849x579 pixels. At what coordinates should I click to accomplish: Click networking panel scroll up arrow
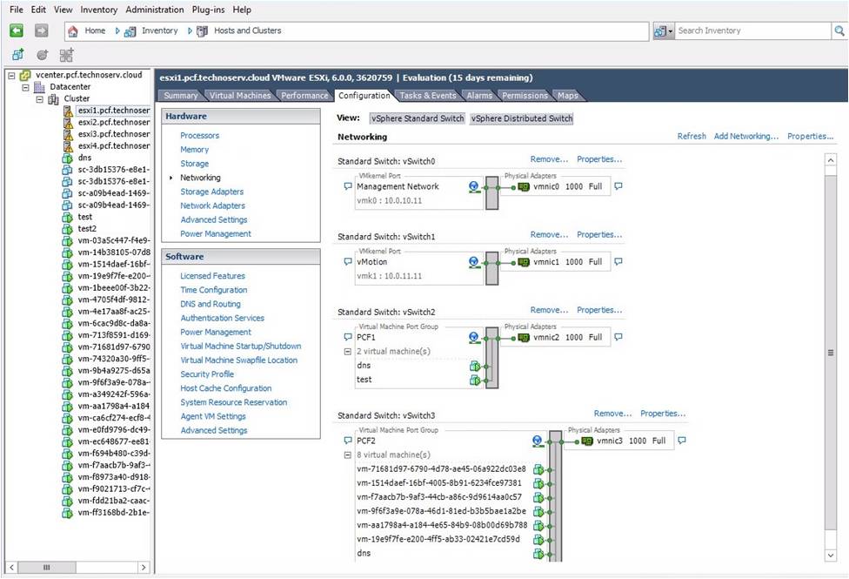pyautogui.click(x=831, y=160)
